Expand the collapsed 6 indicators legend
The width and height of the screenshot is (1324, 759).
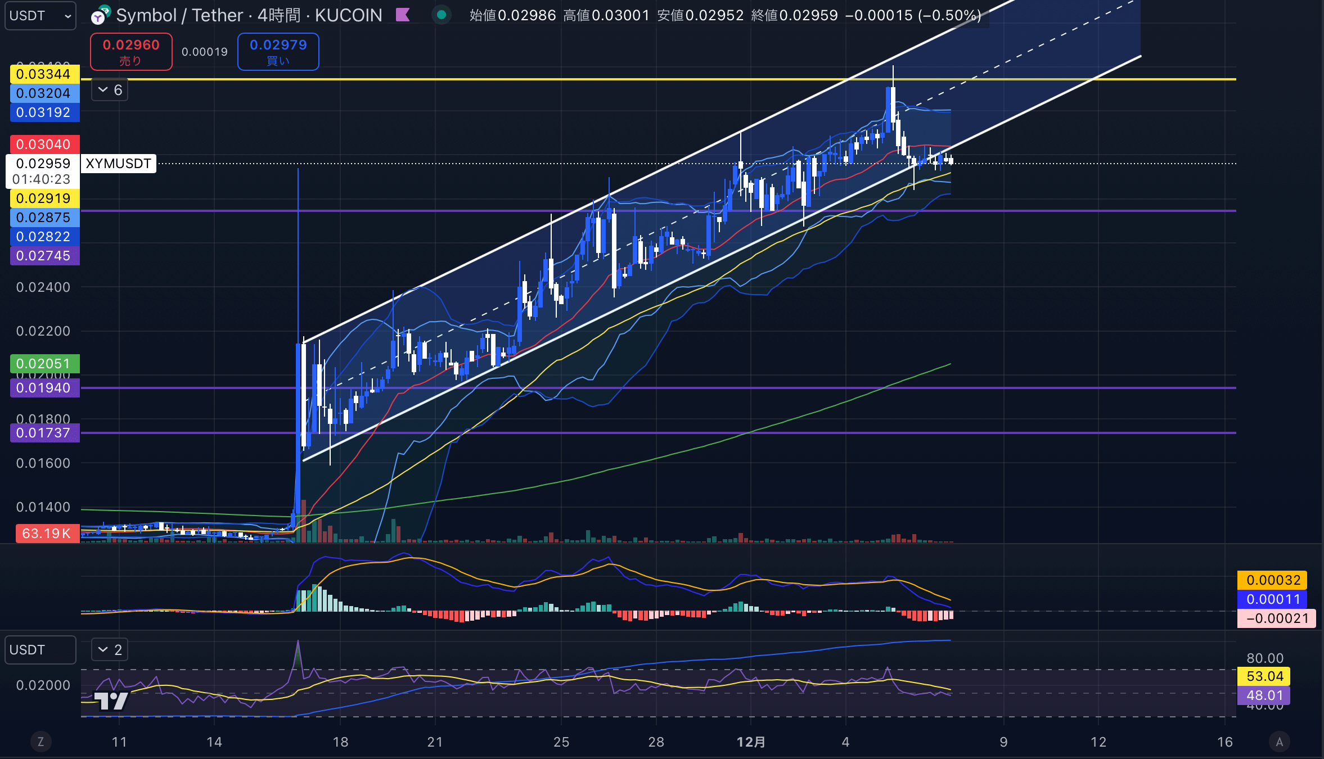point(110,90)
